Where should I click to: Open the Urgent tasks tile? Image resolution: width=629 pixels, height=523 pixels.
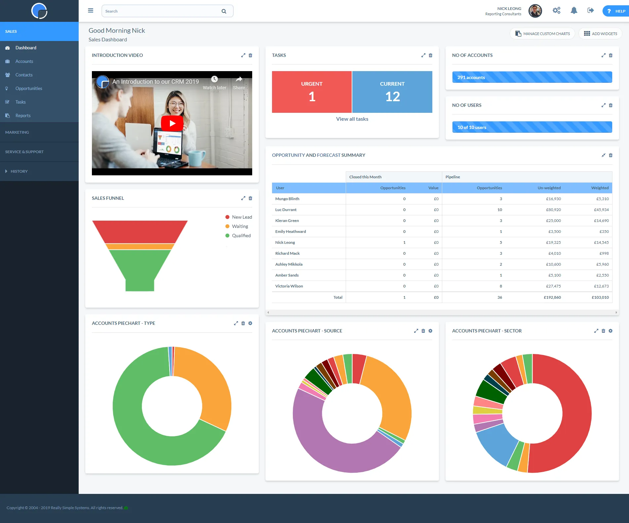(312, 92)
